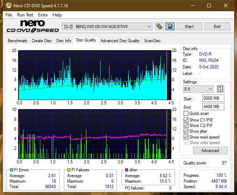Maximize the Nero CD-DVD Speed window
237x195 pixels.
click(209, 5)
